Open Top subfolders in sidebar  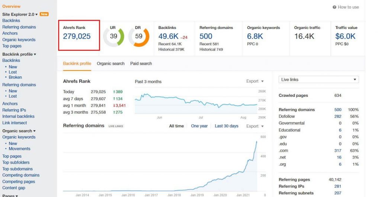click(16, 162)
